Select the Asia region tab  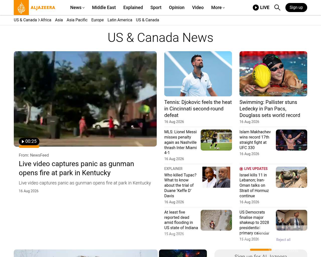pyautogui.click(x=59, y=20)
